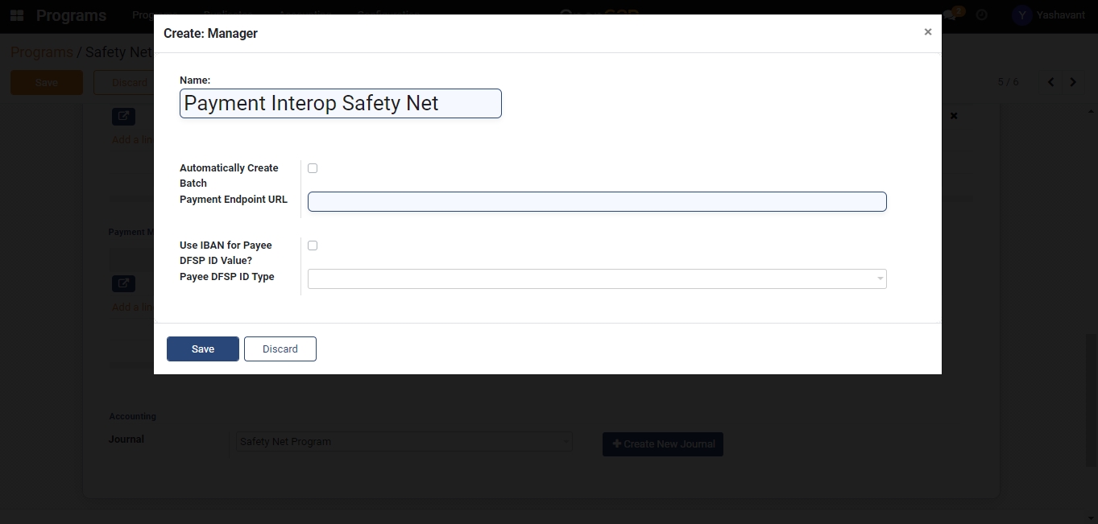Tick Use IBAN for Payee DFSP ID checkbox

pos(313,245)
